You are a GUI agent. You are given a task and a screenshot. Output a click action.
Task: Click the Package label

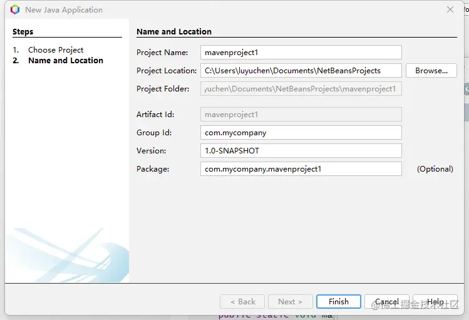pos(153,169)
